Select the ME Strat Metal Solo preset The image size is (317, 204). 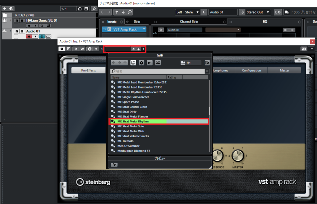click(159, 126)
